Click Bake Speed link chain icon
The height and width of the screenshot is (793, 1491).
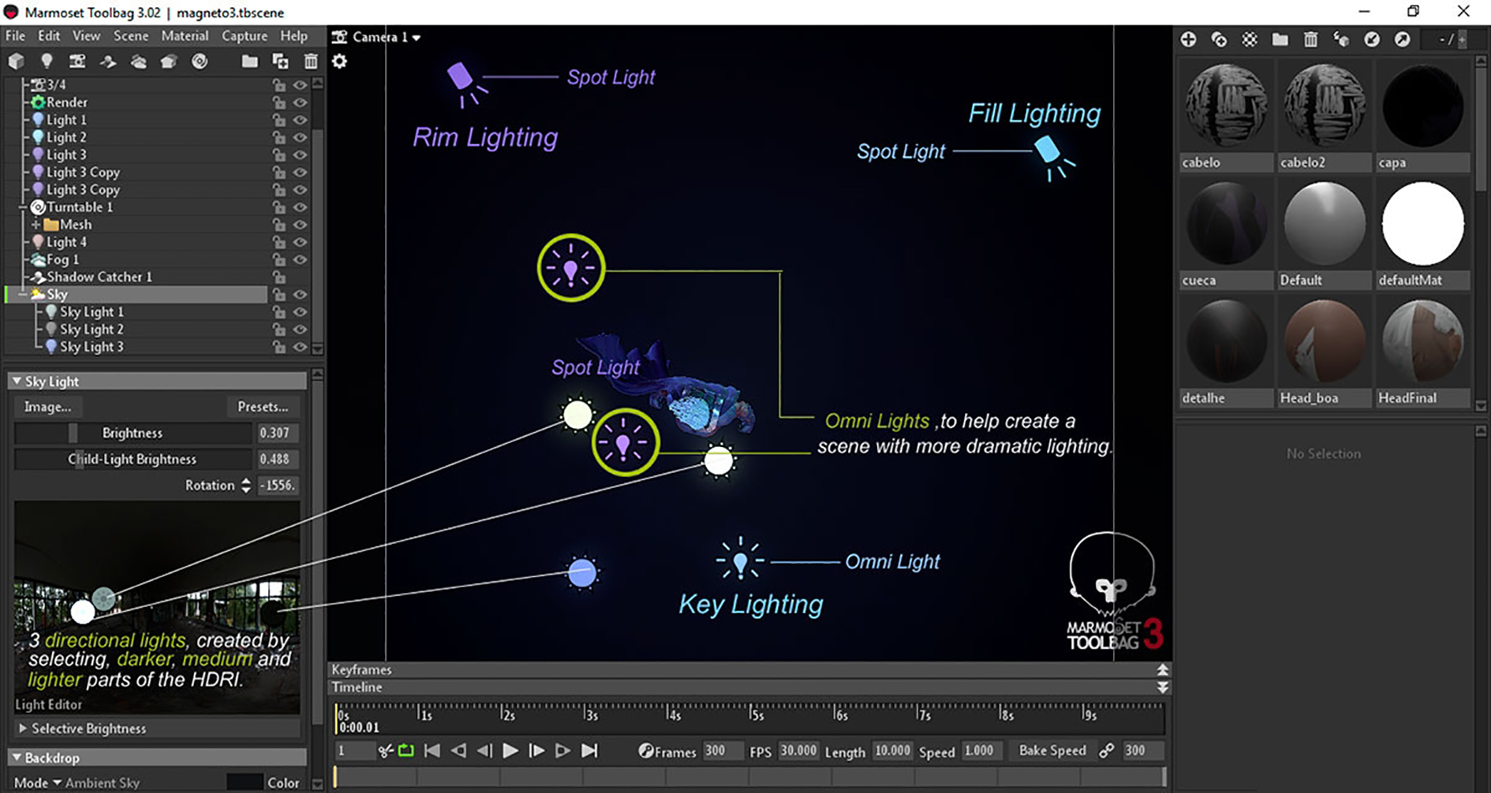point(1106,751)
